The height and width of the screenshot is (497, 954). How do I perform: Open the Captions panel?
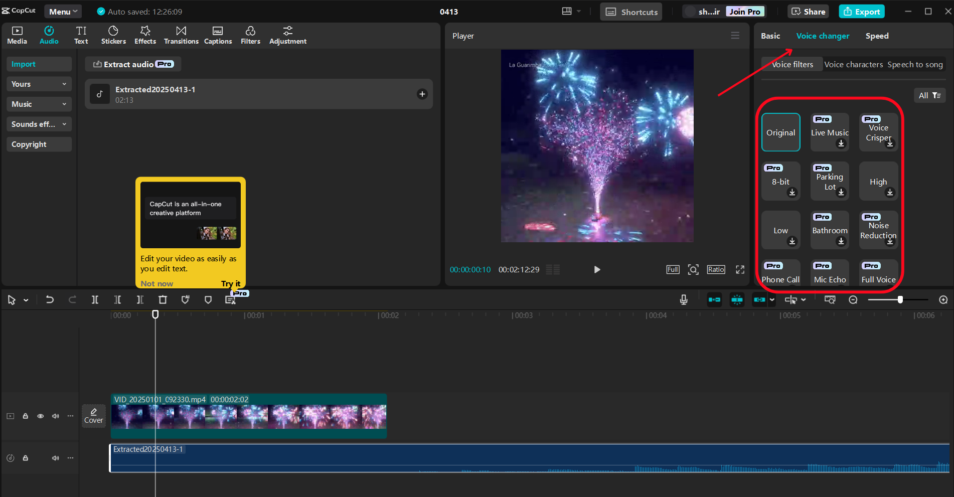click(x=218, y=36)
